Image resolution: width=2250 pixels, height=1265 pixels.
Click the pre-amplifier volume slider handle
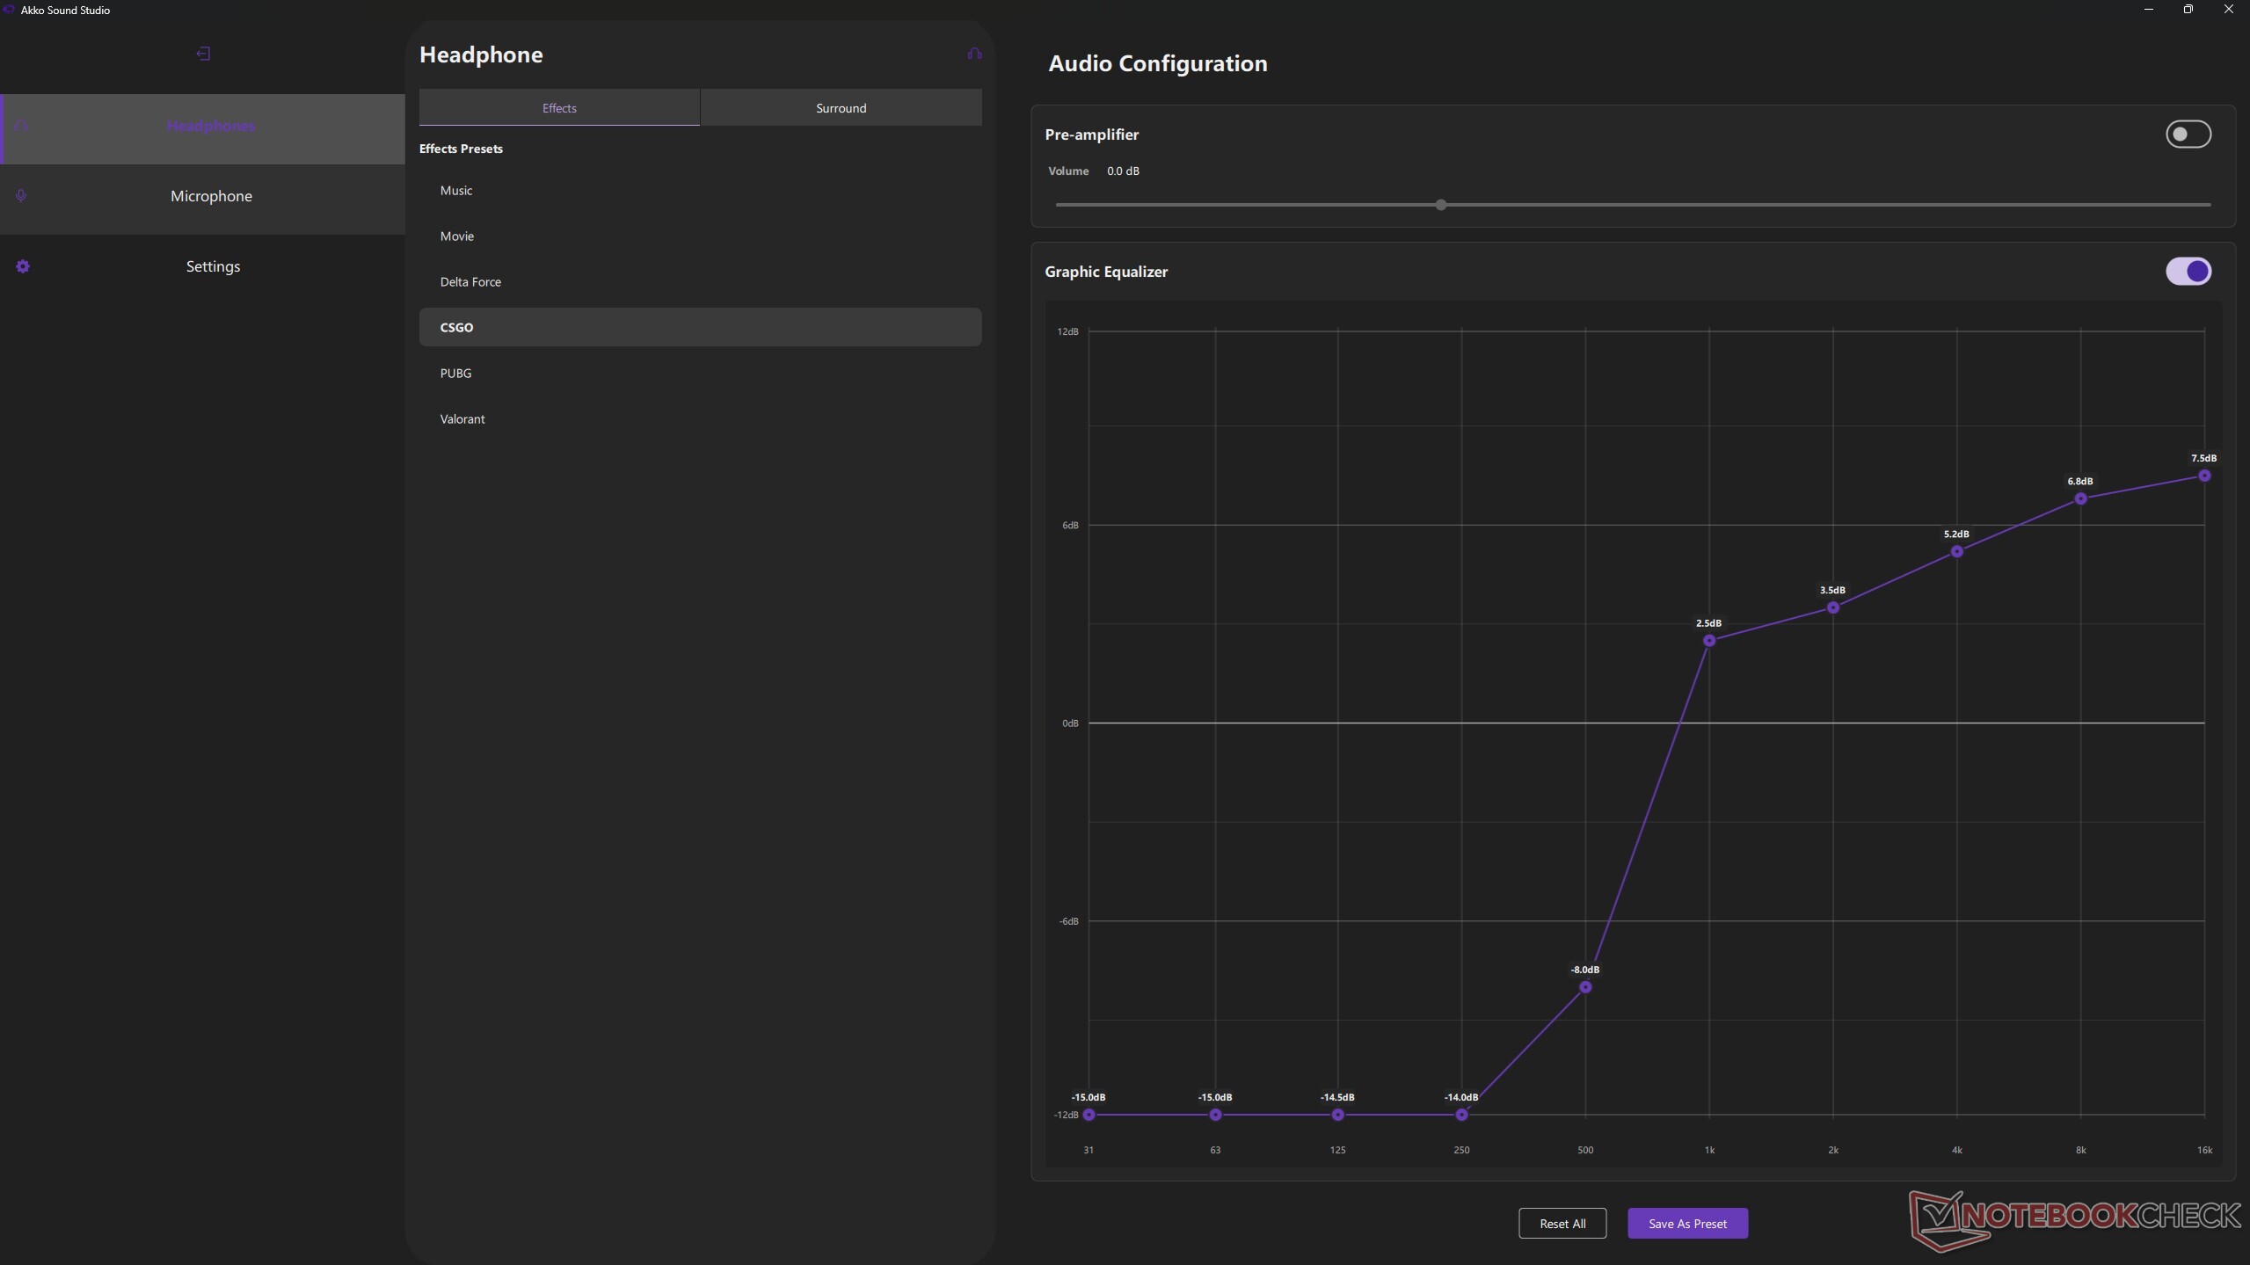pos(1440,205)
